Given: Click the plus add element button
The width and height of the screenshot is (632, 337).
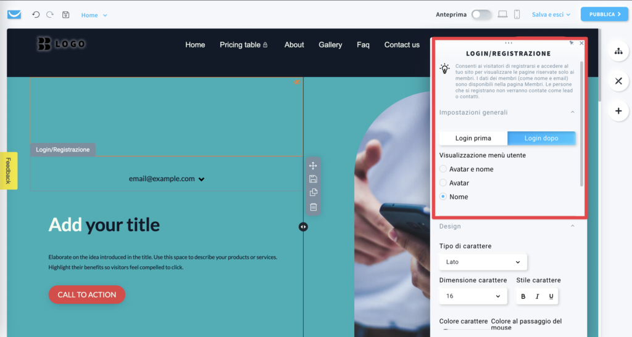Looking at the screenshot, I should 618,111.
